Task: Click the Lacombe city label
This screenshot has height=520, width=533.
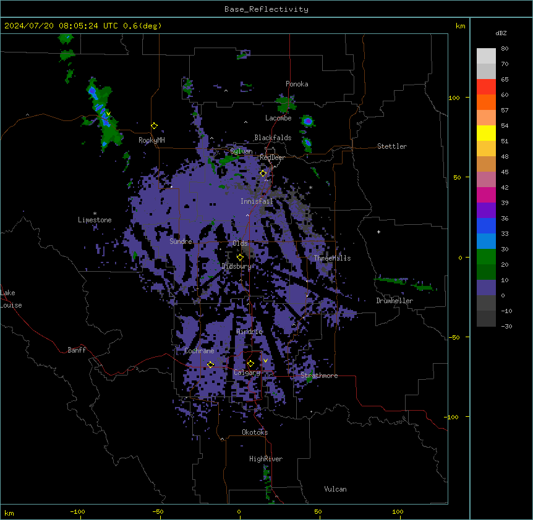Action: [x=278, y=118]
